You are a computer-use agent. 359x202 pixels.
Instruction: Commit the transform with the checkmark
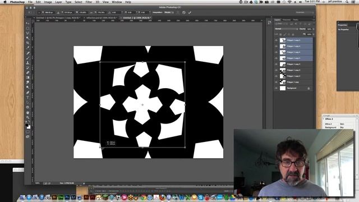pos(190,12)
